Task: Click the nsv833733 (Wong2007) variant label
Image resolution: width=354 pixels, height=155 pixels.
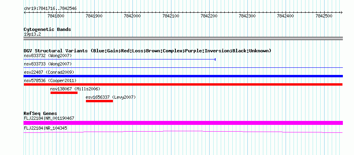Action: (x=48, y=64)
